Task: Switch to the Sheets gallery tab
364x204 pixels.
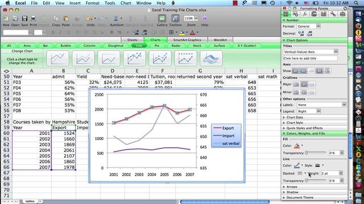Action: point(133,40)
